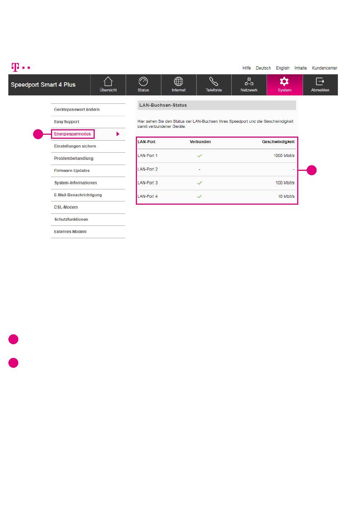Open Schutzfunktionen in sidebar

pos(71,219)
